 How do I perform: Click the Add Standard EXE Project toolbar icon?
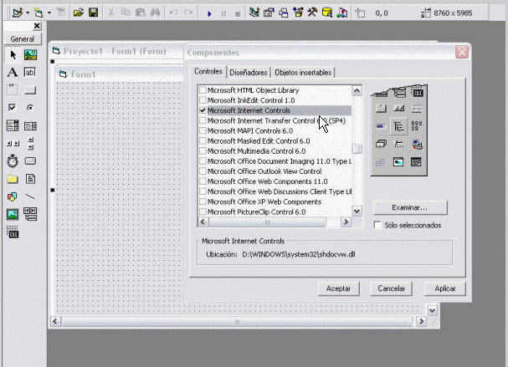point(18,13)
